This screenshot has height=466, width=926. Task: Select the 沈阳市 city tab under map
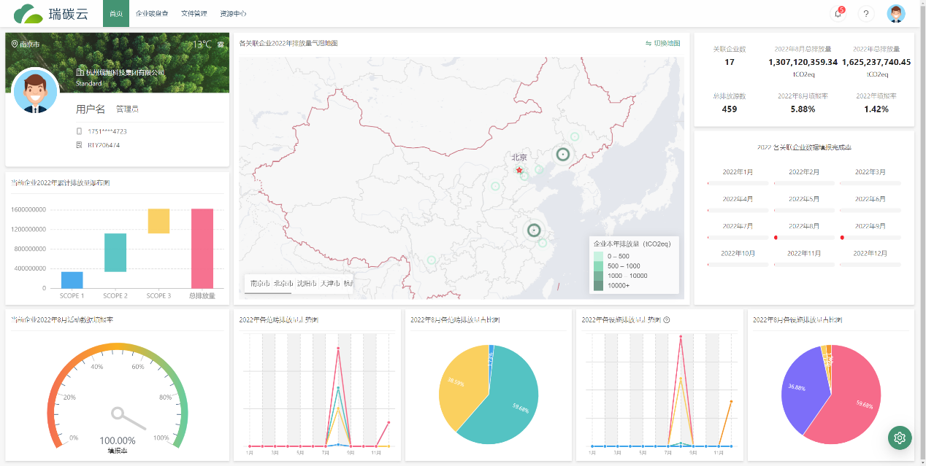click(307, 284)
